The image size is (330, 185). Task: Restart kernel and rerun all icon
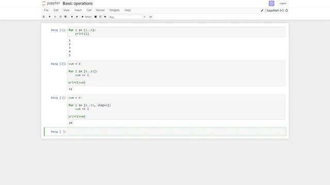pyautogui.click(x=105, y=17)
